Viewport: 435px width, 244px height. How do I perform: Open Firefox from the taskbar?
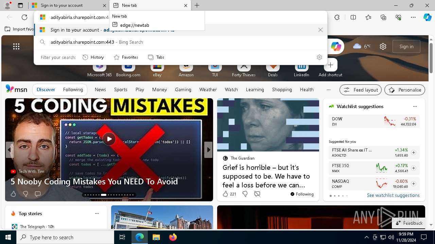tap(173, 237)
